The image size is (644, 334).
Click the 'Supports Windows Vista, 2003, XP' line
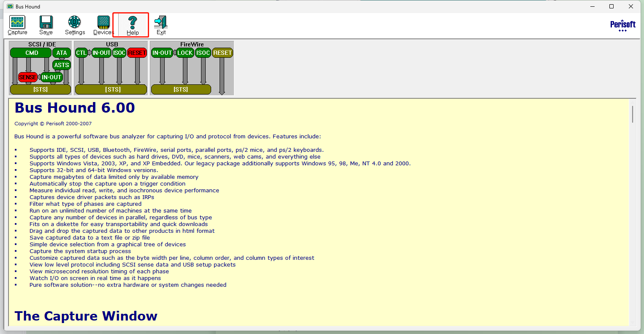(x=220, y=163)
